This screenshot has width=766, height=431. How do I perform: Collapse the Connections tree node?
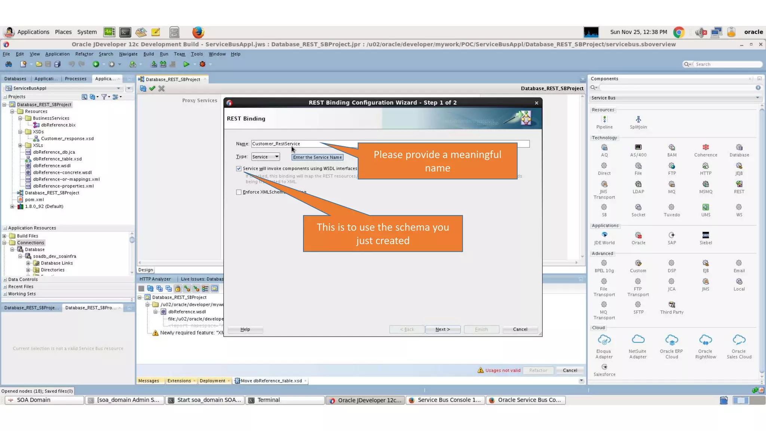pyautogui.click(x=4, y=243)
